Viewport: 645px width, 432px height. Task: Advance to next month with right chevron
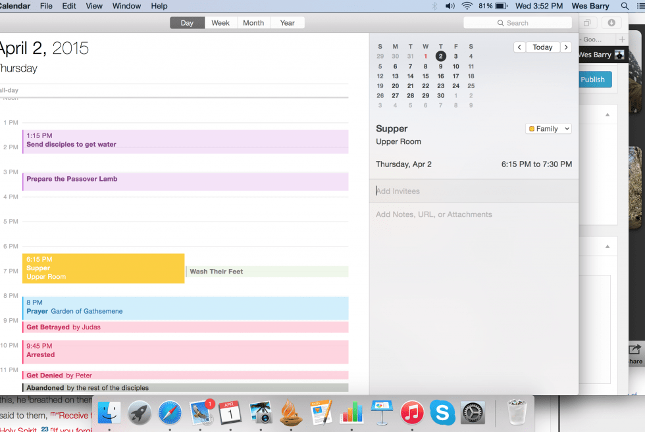(566, 47)
